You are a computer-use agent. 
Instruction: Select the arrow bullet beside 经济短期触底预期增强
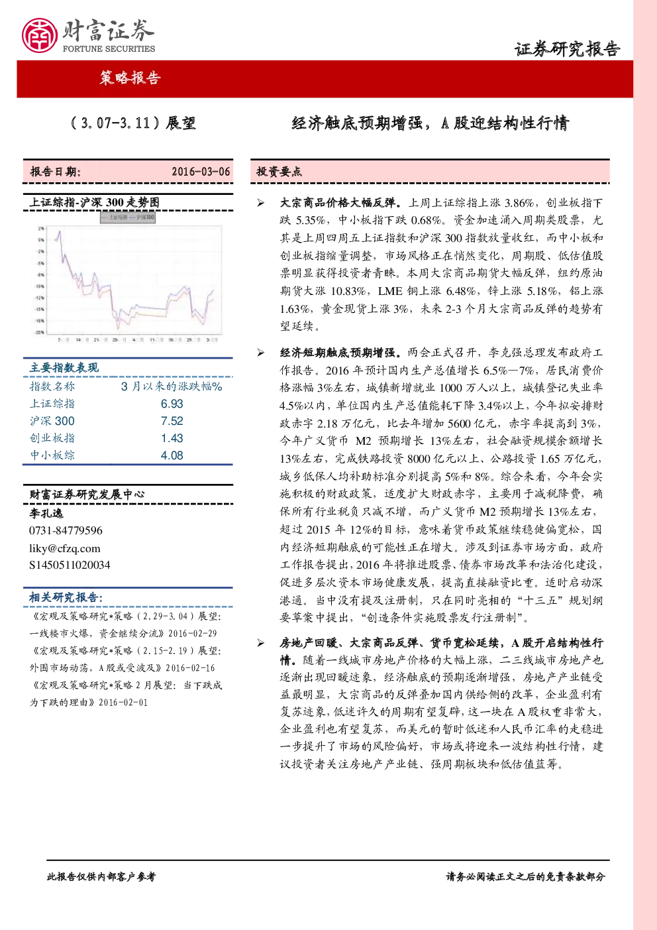click(x=261, y=353)
